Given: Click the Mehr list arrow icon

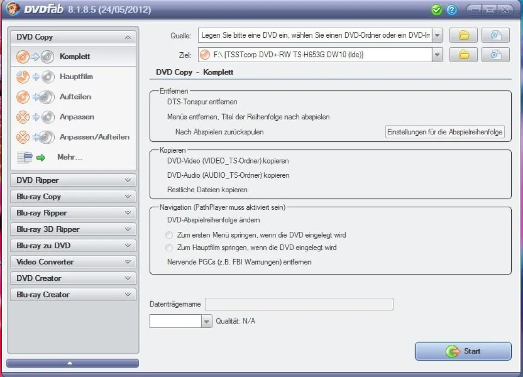Looking at the screenshot, I should pyautogui.click(x=32, y=157).
